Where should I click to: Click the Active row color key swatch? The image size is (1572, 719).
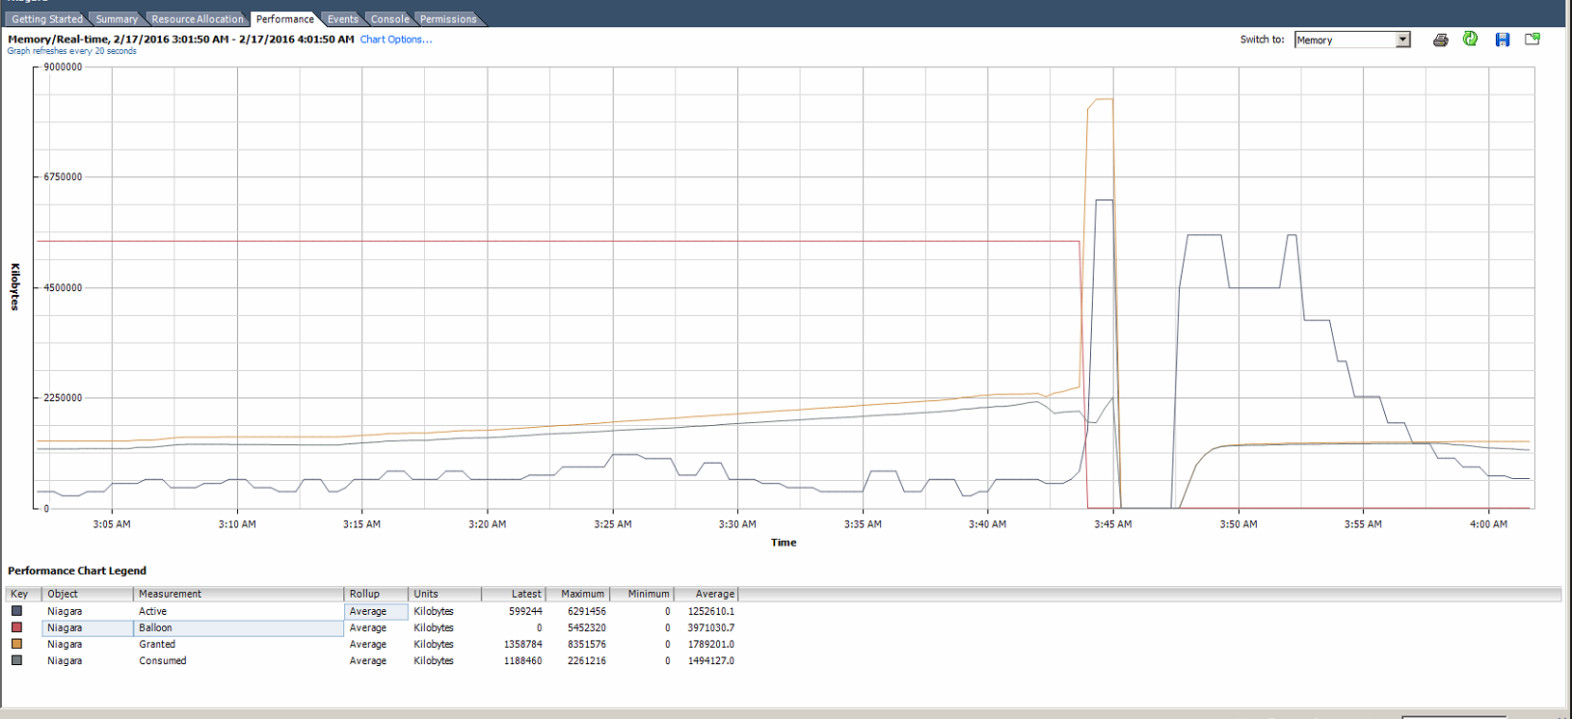coord(16,611)
